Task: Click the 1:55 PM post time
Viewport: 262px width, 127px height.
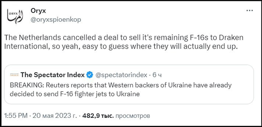Action: click(15, 116)
